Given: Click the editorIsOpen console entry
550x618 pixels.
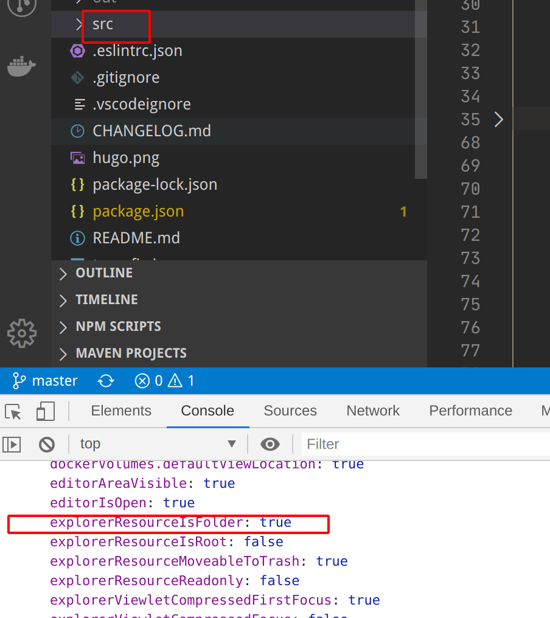Looking at the screenshot, I should coord(122,503).
